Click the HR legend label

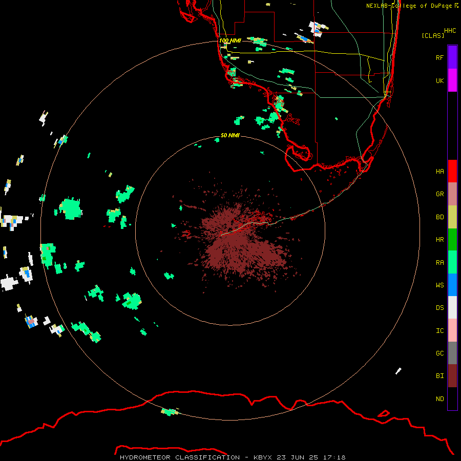pyautogui.click(x=439, y=240)
